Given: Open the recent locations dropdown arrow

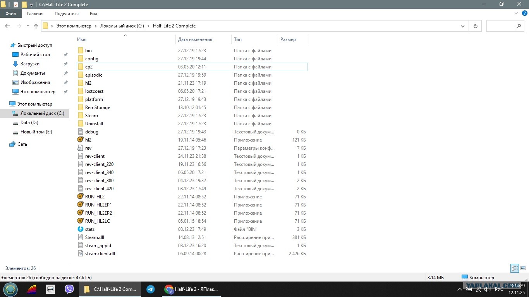Looking at the screenshot, I should (28, 26).
